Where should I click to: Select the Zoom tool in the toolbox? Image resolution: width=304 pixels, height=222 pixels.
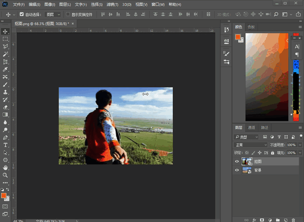5,175
